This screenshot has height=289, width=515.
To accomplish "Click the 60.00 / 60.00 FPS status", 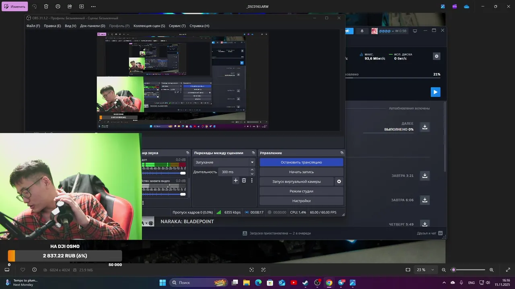I will [323, 212].
